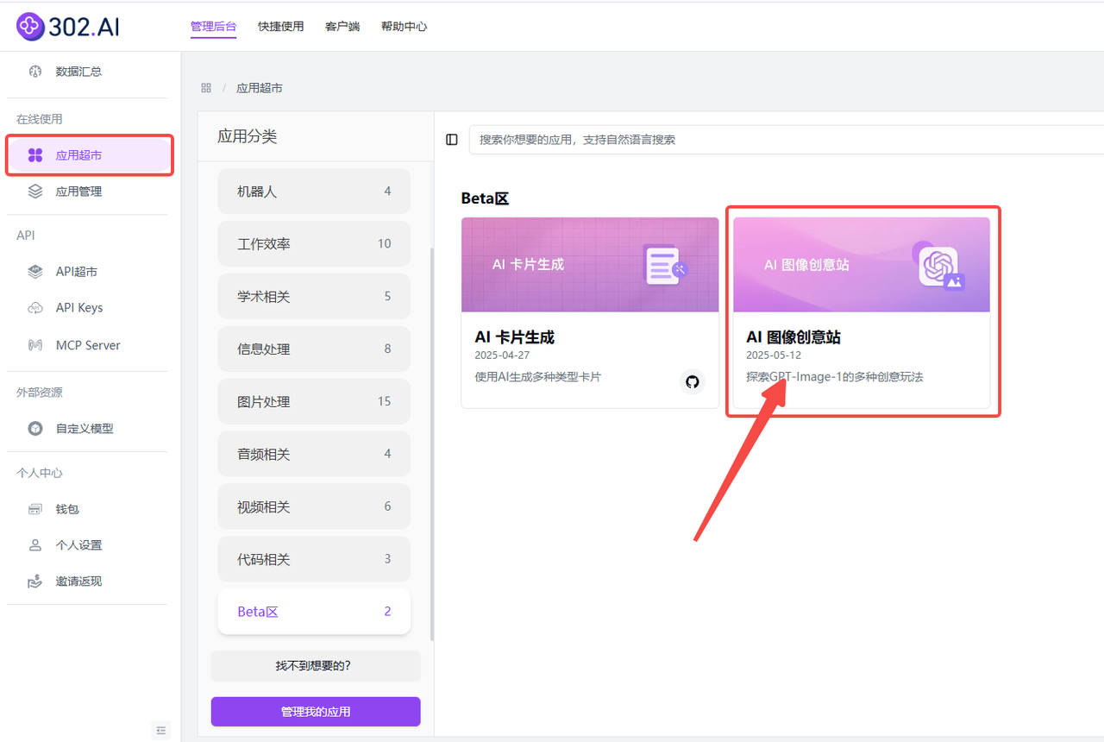Viewport: 1104px width, 742px height.
Task: Select the 图片处理 category
Action: (314, 401)
